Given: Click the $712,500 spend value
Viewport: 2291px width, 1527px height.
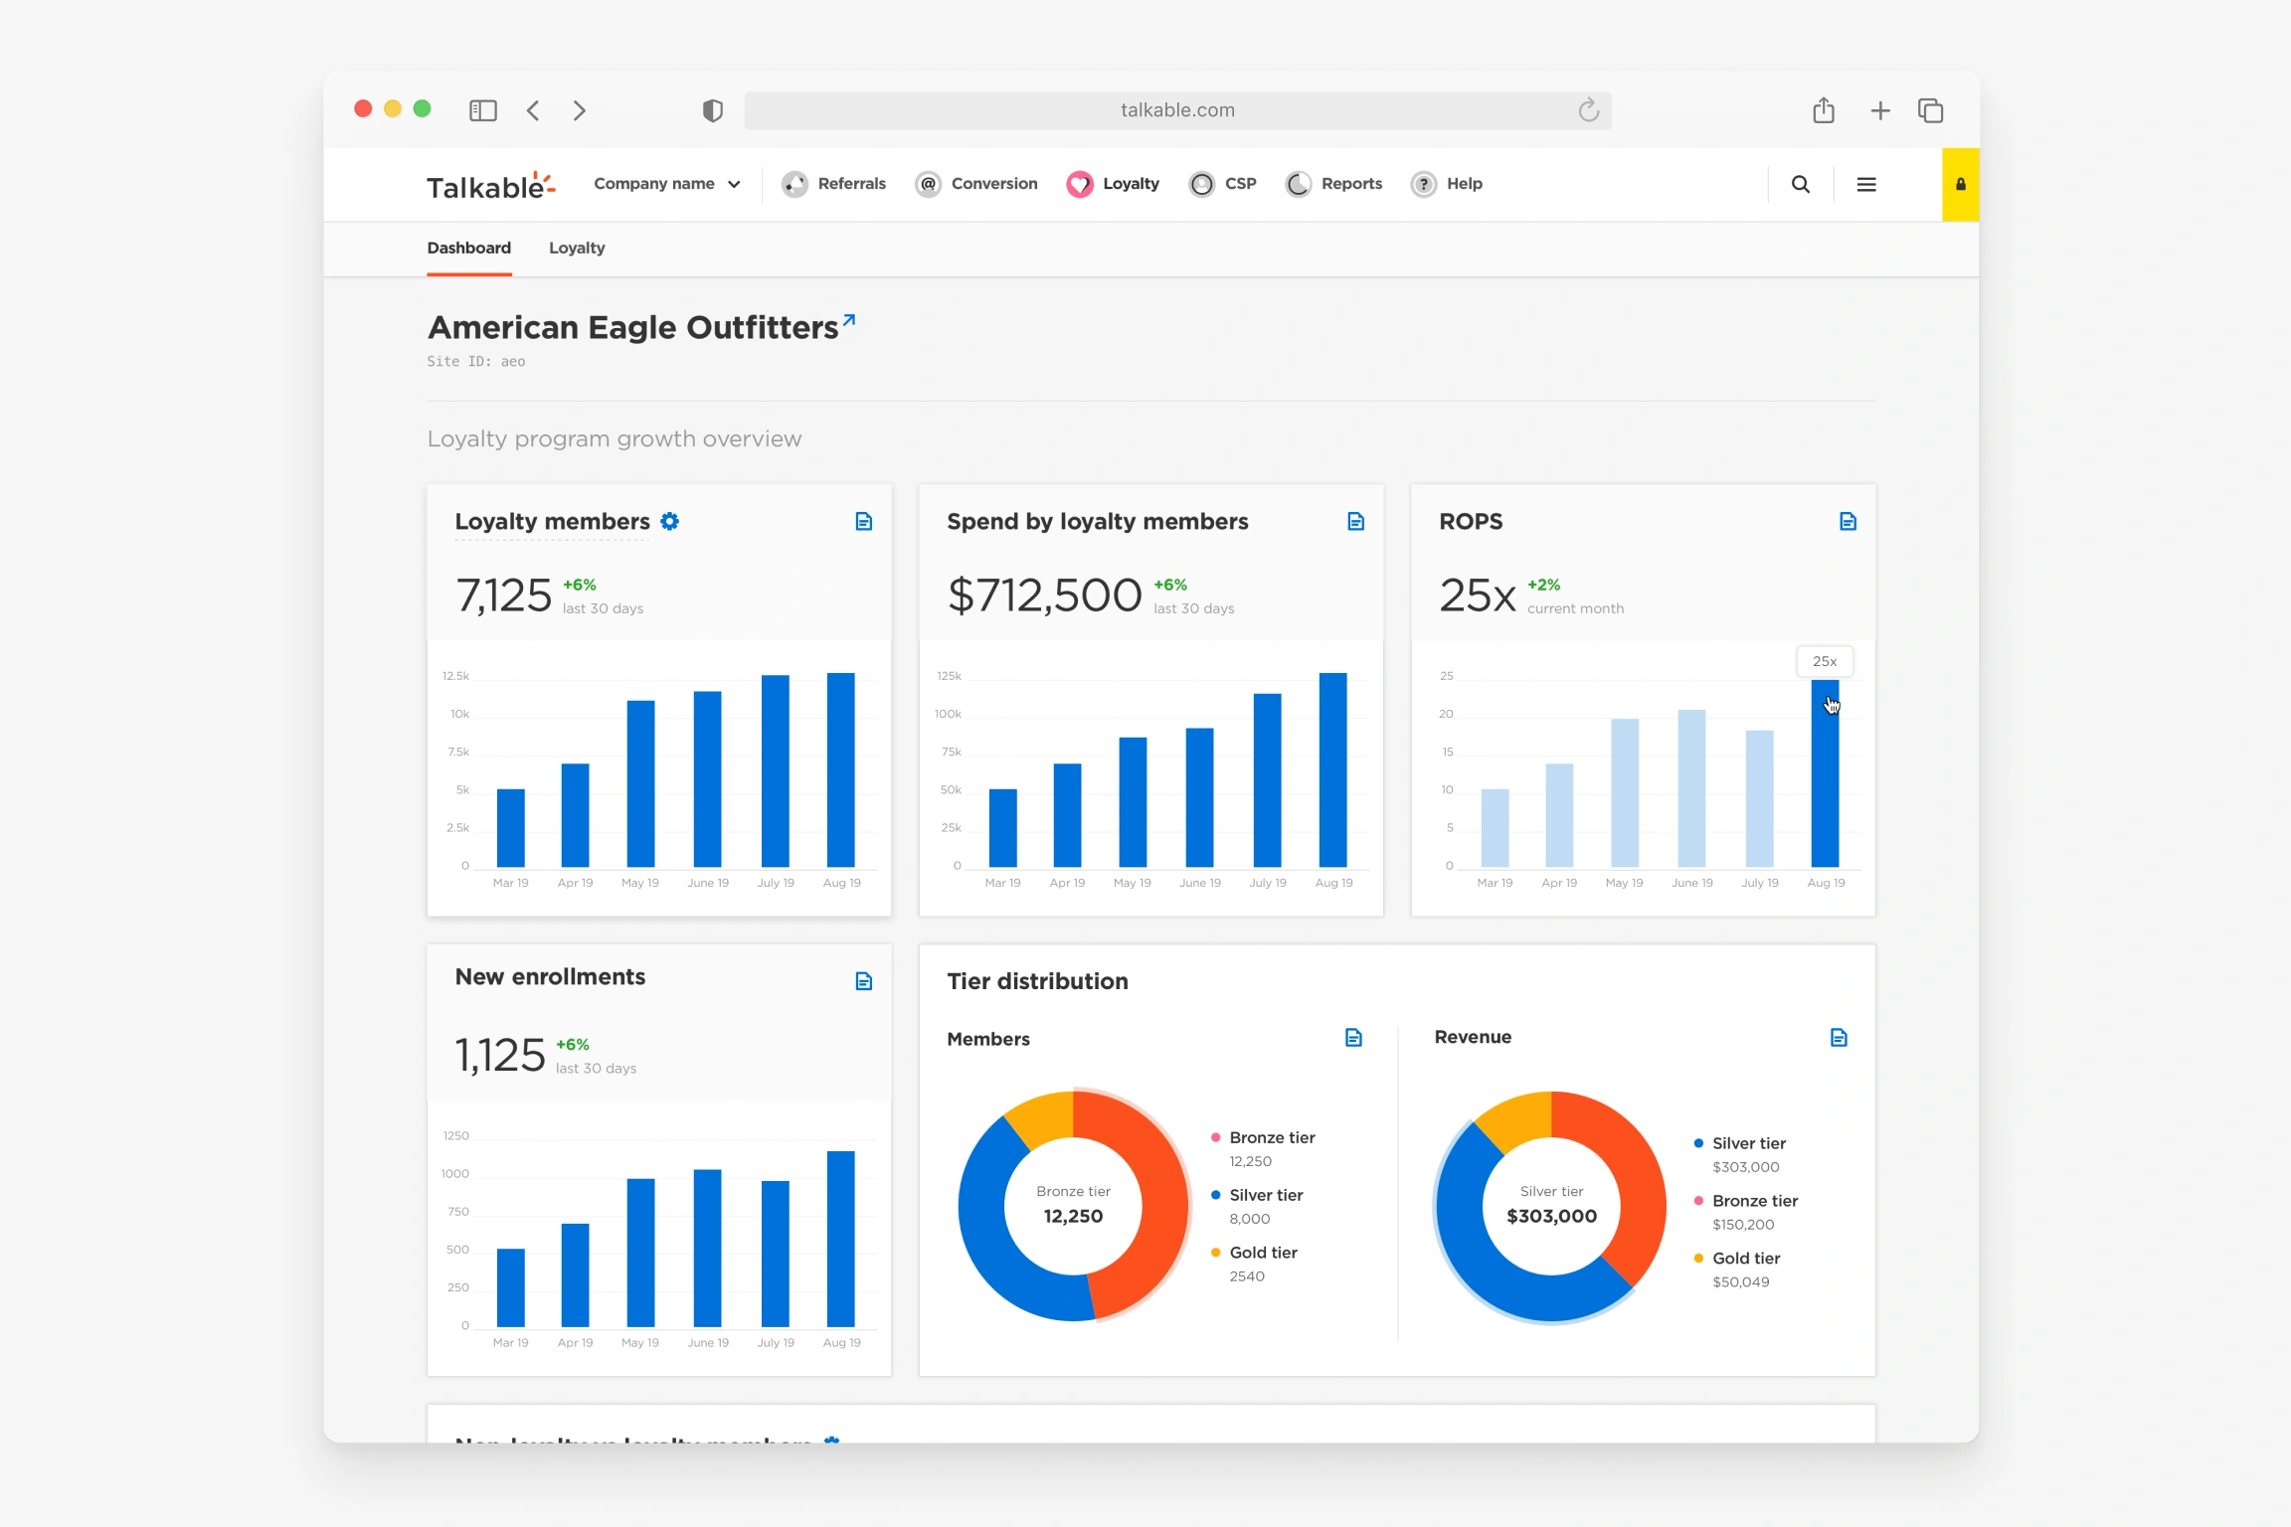Looking at the screenshot, I should coord(1044,595).
